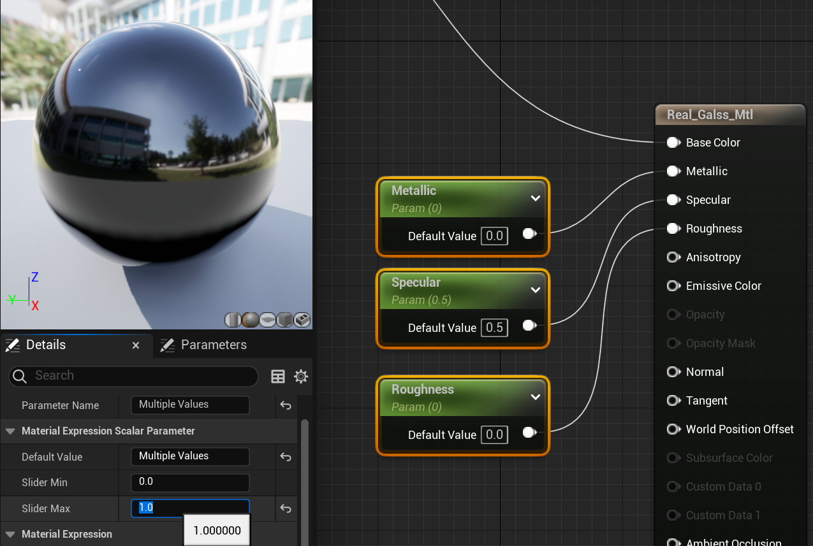Close the Details tab
The image size is (813, 546).
(136, 345)
